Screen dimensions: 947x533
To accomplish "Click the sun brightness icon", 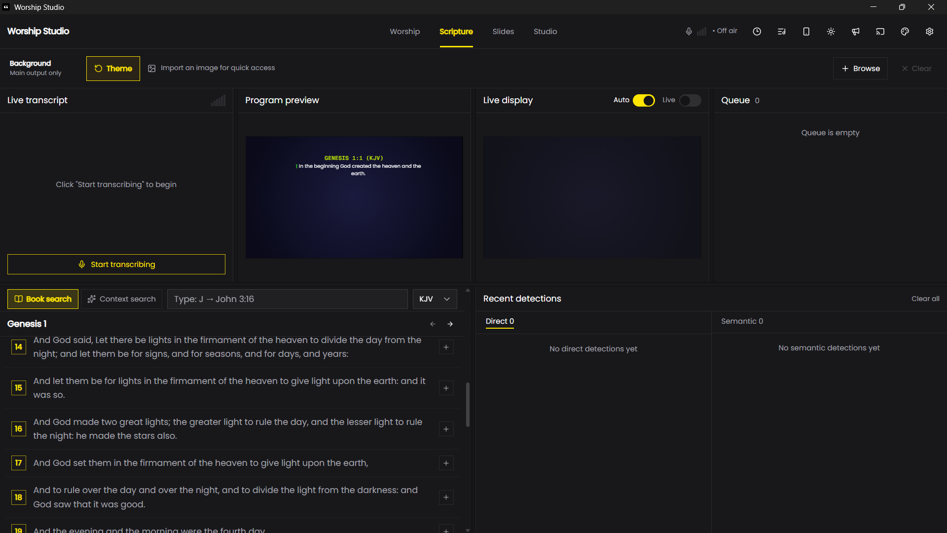I will pyautogui.click(x=831, y=32).
